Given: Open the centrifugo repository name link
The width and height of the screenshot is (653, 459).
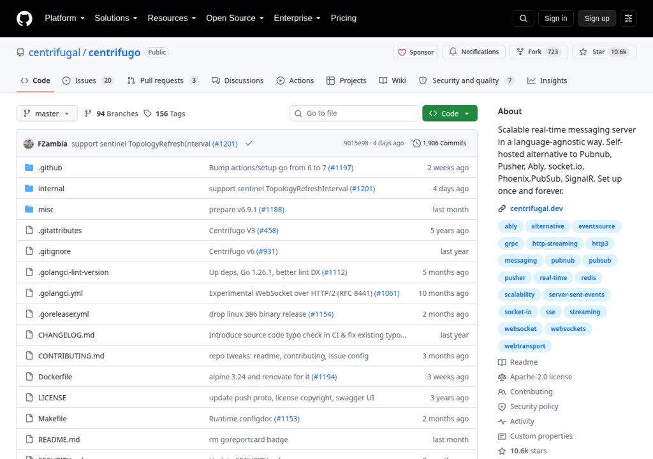Looking at the screenshot, I should pyautogui.click(x=115, y=52).
